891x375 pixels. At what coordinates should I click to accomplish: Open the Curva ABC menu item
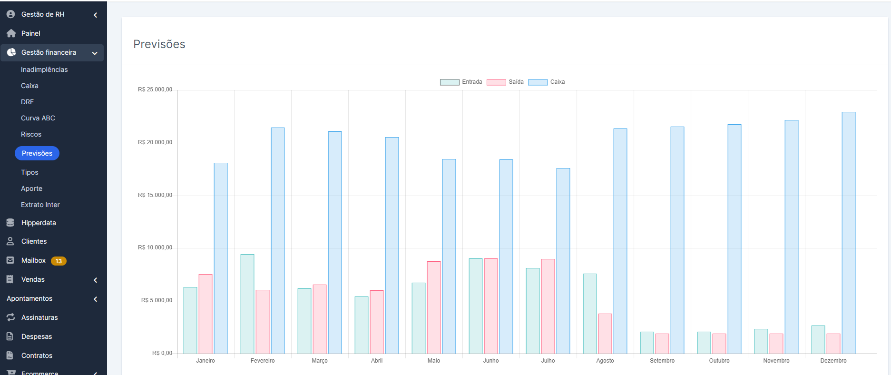click(38, 118)
